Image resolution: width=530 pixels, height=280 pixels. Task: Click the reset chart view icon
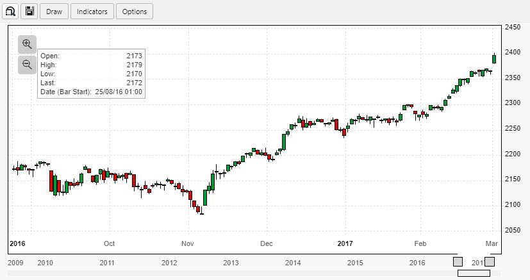click(11, 12)
